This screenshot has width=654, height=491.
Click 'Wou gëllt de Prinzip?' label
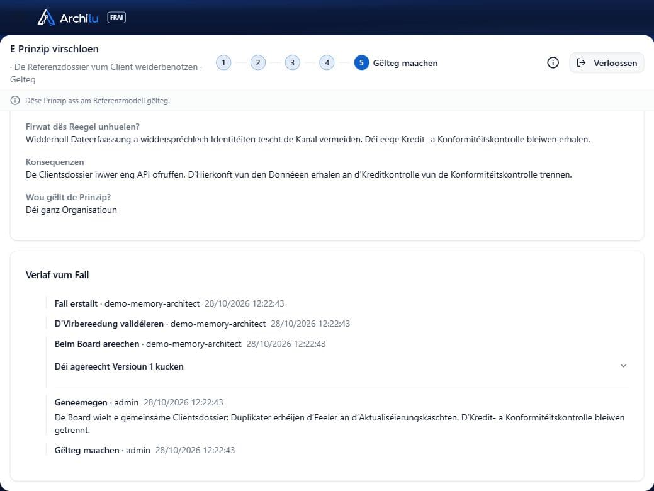[x=69, y=197]
